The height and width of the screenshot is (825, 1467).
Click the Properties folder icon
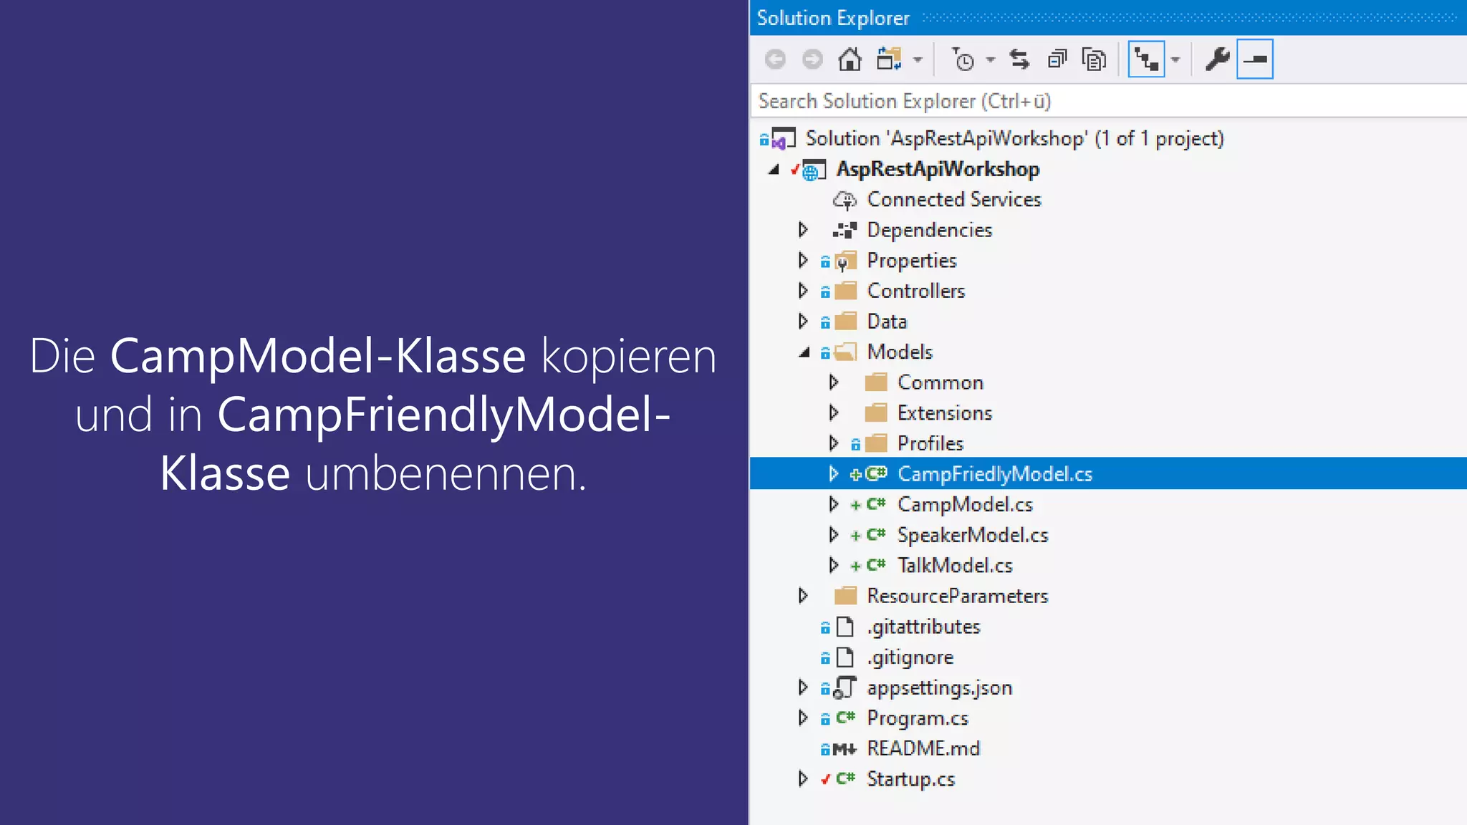click(846, 261)
